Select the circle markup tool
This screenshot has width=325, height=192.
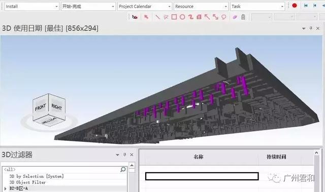(x=182, y=17)
